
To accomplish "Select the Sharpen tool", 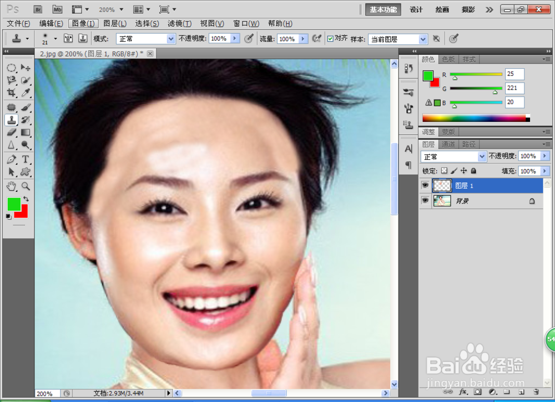I will click(11, 145).
